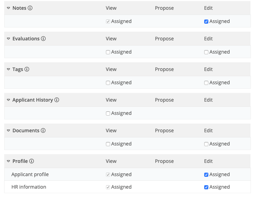Screen dimensions: 254x197
Task: Click the info icon beside Evaluations
Action: coord(43,39)
